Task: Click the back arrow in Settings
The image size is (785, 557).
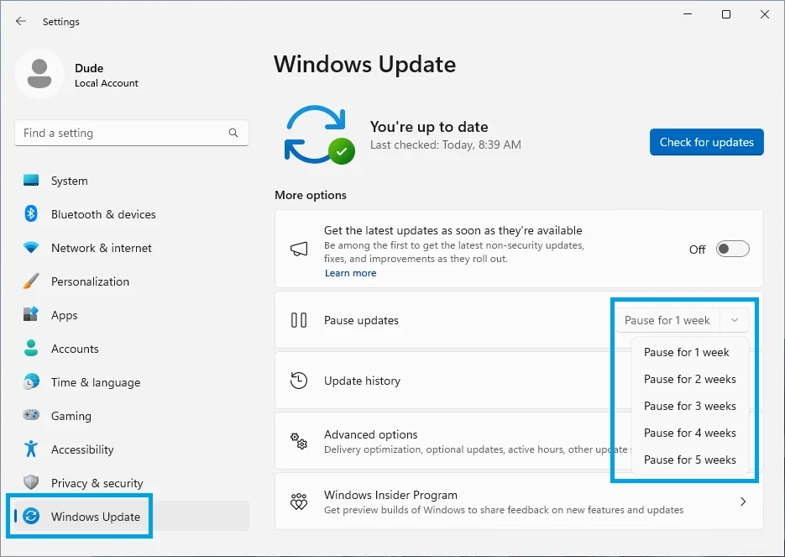Action: (21, 22)
